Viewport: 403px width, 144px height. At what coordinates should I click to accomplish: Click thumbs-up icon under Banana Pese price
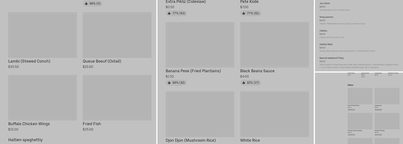point(169,83)
